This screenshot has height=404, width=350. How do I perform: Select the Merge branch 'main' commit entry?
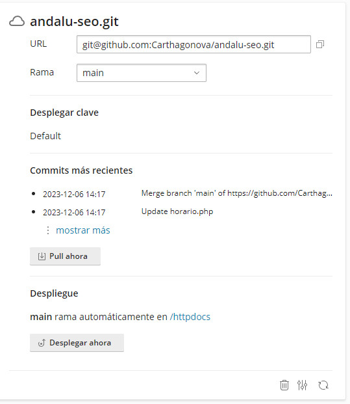[x=236, y=193]
